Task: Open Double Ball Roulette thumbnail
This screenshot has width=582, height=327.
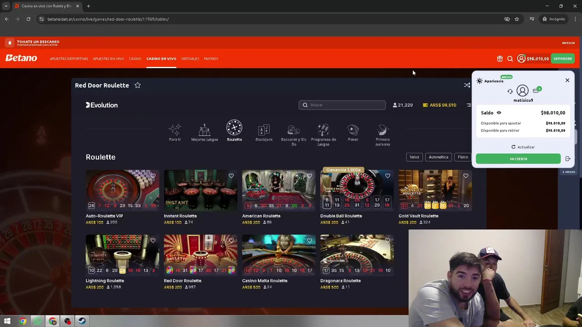Action: [357, 190]
